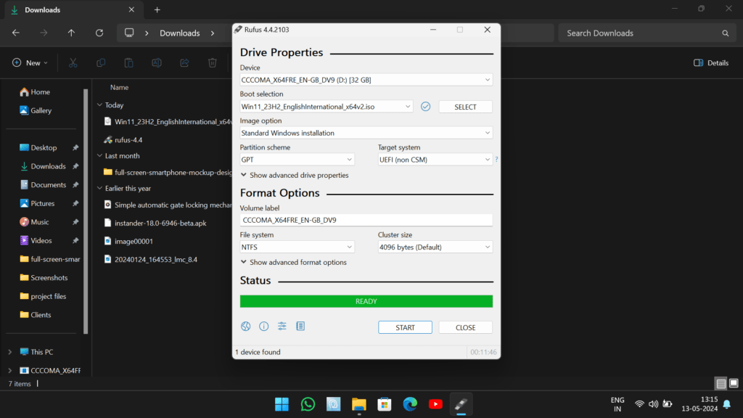Click the Volume label text field
The width and height of the screenshot is (743, 418).
point(366,220)
